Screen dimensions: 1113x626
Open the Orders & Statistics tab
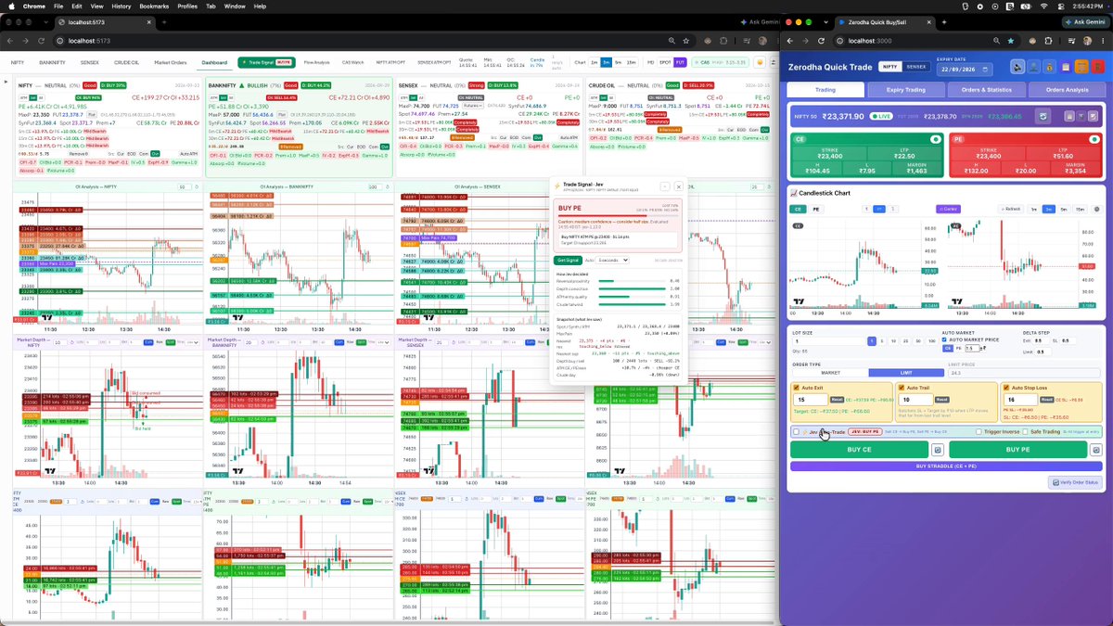tap(986, 90)
